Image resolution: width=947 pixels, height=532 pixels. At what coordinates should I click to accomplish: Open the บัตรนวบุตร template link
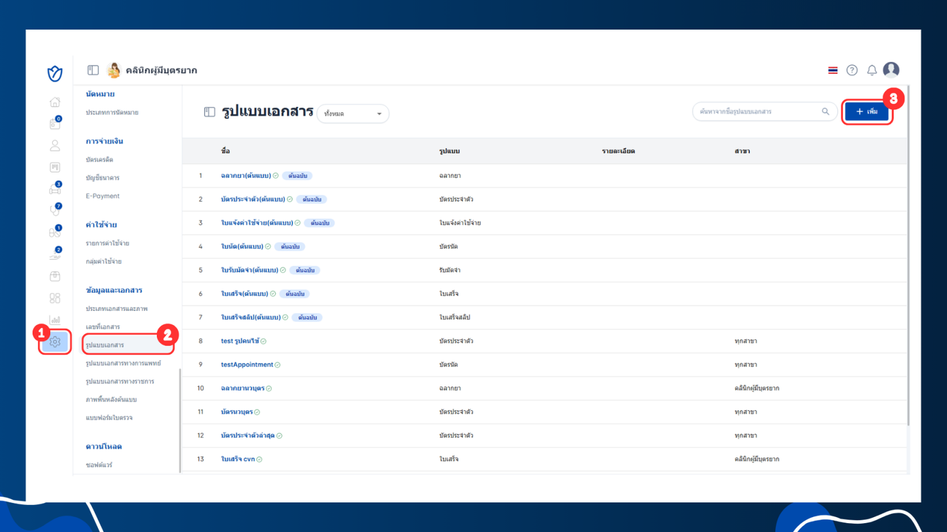[x=237, y=412]
